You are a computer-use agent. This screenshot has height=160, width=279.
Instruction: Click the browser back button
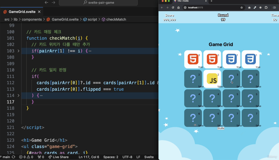tap(162, 8)
